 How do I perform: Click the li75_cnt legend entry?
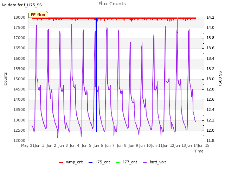coord(99,162)
